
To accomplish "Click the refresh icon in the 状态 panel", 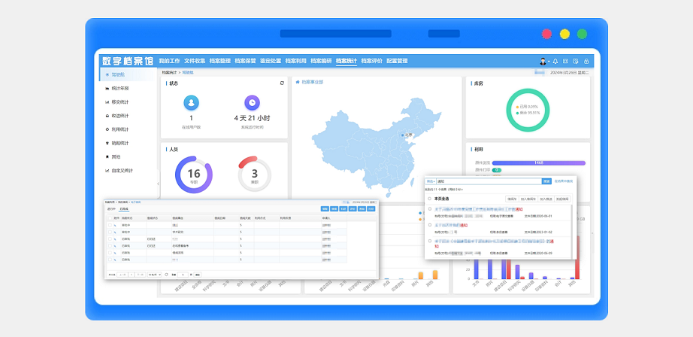I will coord(282,83).
